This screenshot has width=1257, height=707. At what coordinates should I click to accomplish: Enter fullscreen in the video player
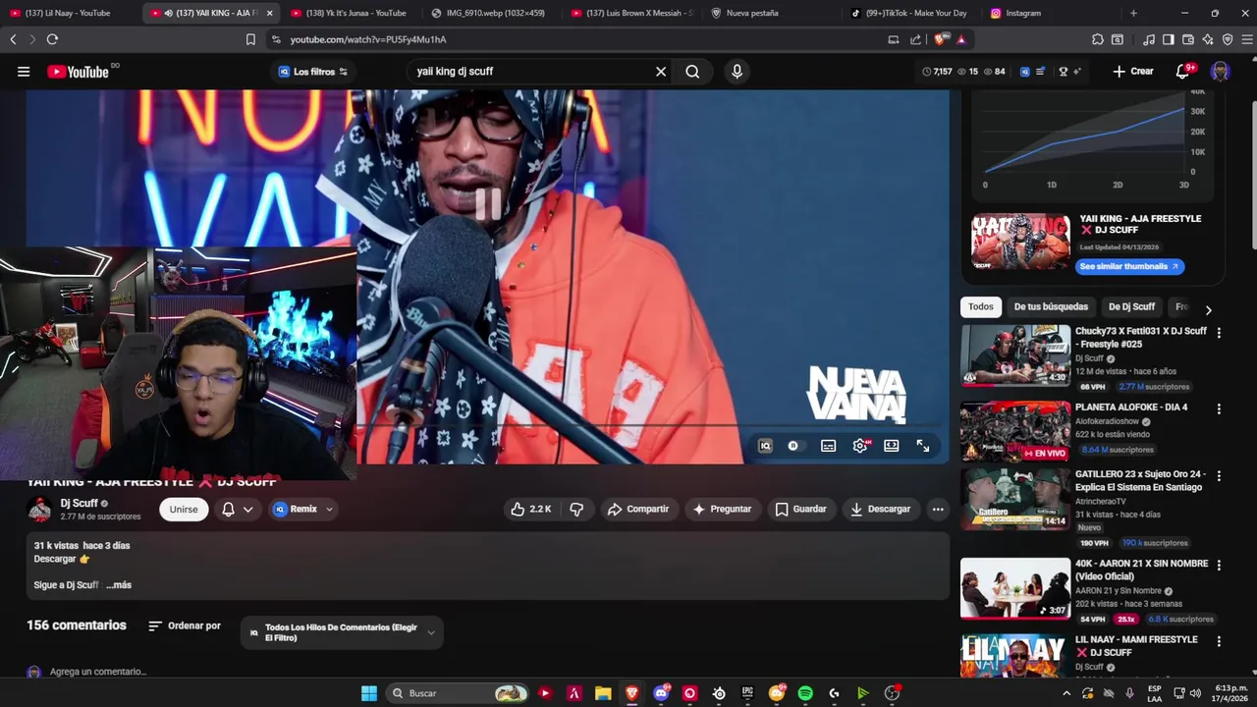point(923,446)
